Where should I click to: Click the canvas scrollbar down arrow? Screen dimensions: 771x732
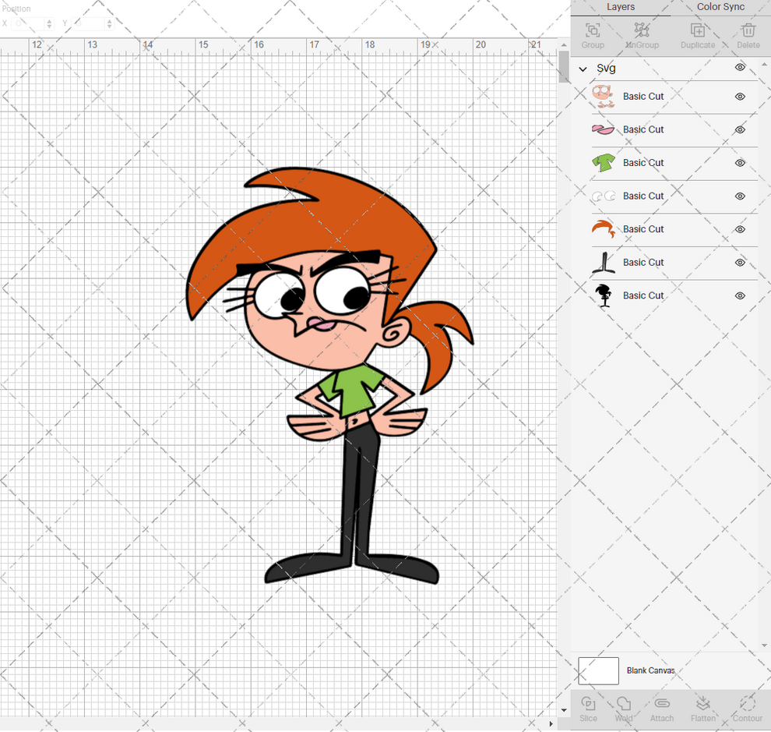click(563, 710)
